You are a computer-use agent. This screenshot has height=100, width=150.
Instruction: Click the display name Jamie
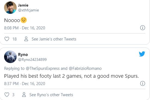pyautogui.click(x=23, y=5)
